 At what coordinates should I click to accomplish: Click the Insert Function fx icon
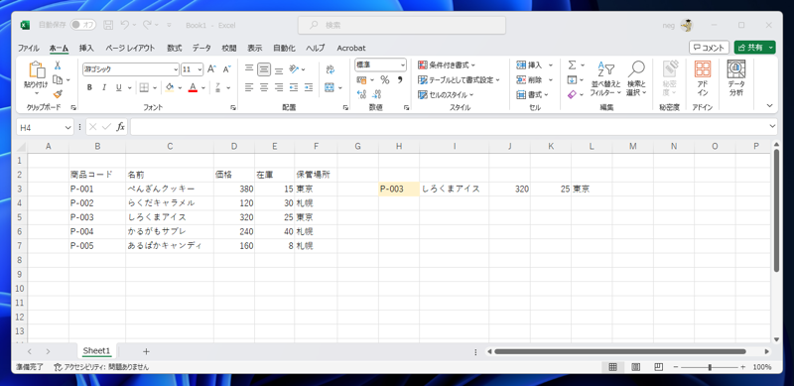120,127
